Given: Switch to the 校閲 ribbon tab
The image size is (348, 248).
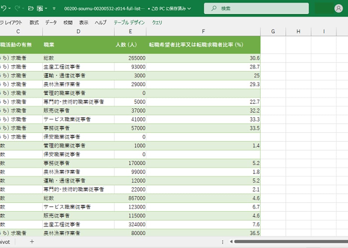Looking at the screenshot, I should tap(68, 23).
